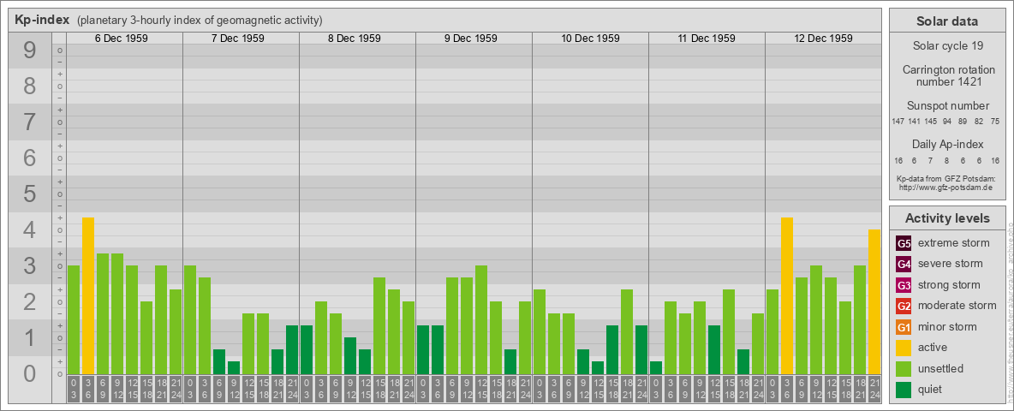The height and width of the screenshot is (411, 1014).
Task: Click the yellow 3-6h bar on 6 Dec 1959
Action: pyautogui.click(x=88, y=296)
